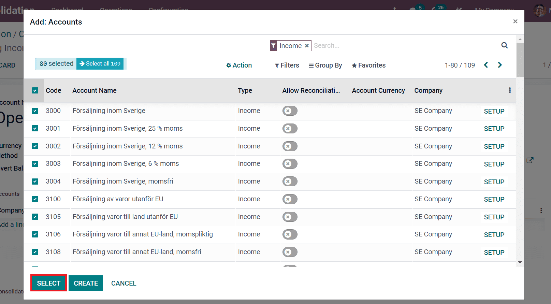Image resolution: width=551 pixels, height=304 pixels.
Task: Close the Add: Accounts dialog
Action: [x=515, y=21]
